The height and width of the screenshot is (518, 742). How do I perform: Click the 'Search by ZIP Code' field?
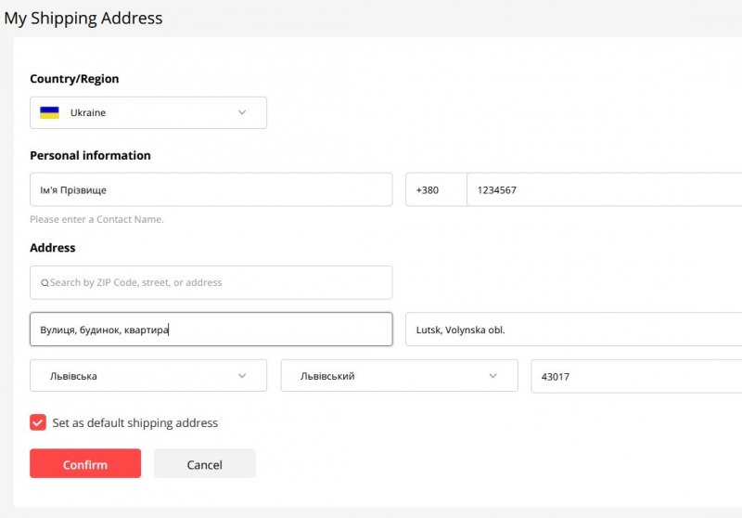pos(218,282)
